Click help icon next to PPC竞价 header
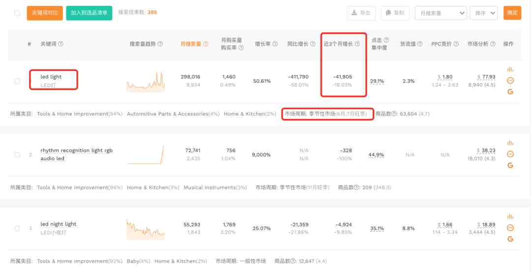Screen dimensions: 531x272 456,44
